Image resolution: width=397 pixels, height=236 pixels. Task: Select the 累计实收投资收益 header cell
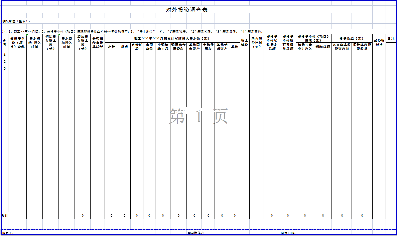362,47
